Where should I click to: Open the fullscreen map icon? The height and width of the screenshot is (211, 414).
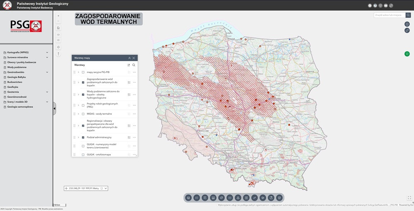[x=409, y=198]
